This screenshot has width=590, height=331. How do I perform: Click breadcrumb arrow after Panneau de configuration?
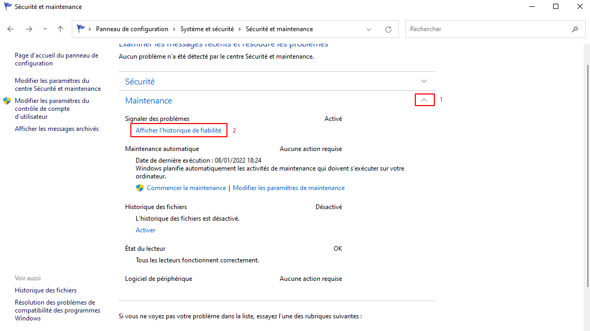pos(174,29)
